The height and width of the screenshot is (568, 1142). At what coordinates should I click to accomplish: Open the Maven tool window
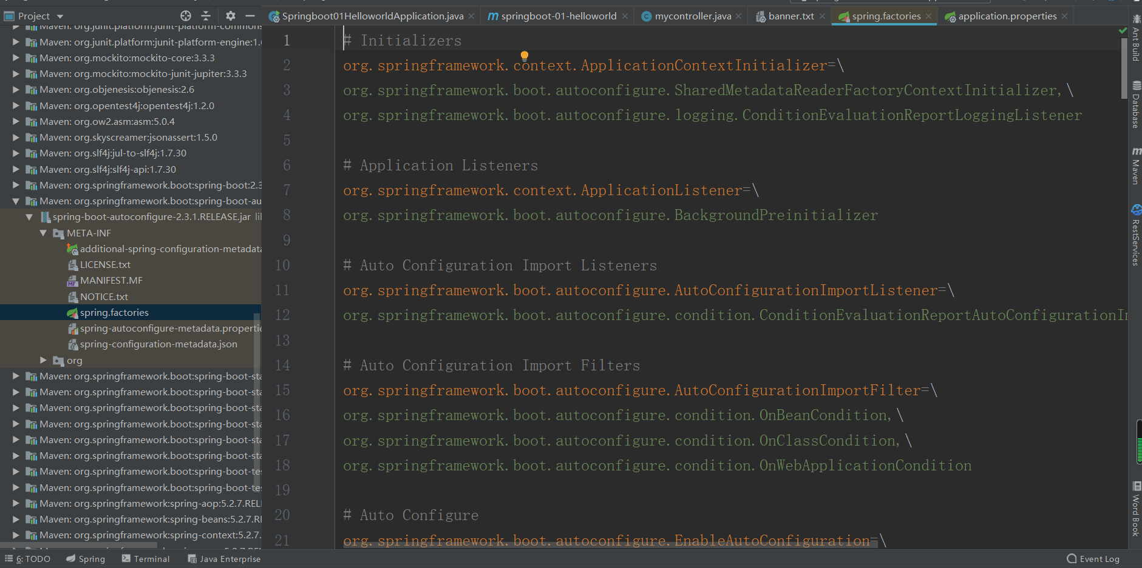(1135, 165)
